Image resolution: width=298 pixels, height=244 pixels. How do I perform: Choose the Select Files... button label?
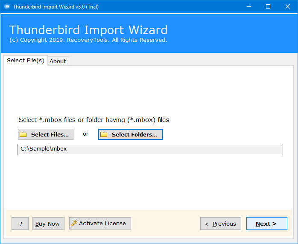coord(50,134)
